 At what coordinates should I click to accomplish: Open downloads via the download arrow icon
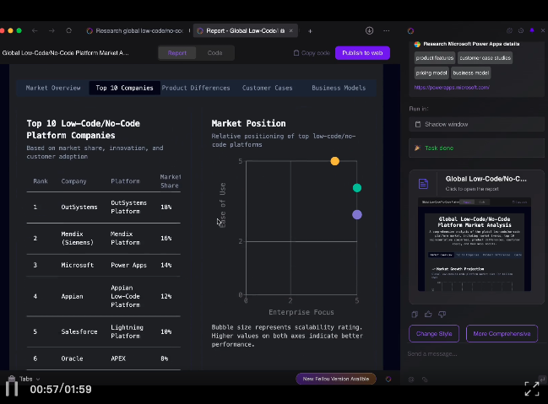pos(369,30)
